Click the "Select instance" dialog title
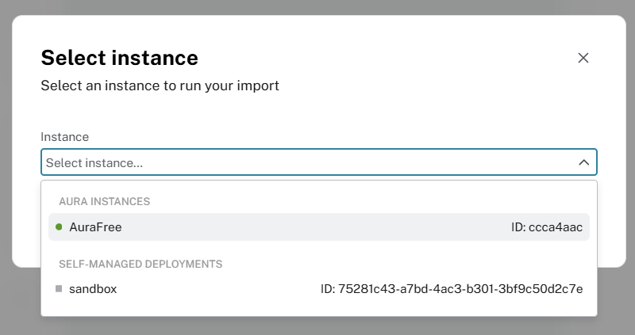 click(x=119, y=58)
